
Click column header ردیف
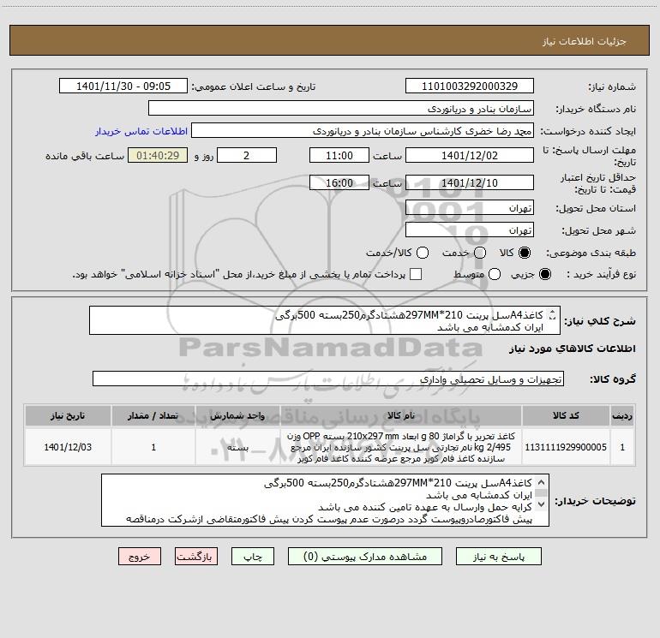coord(622,415)
